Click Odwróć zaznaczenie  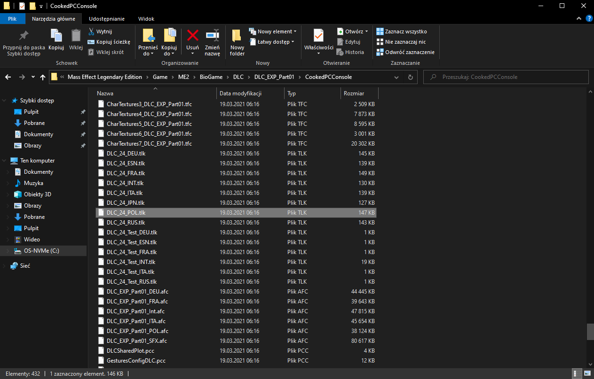click(405, 52)
